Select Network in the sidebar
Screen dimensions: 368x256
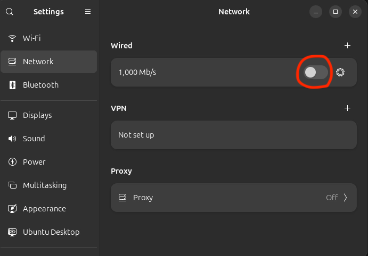point(49,62)
